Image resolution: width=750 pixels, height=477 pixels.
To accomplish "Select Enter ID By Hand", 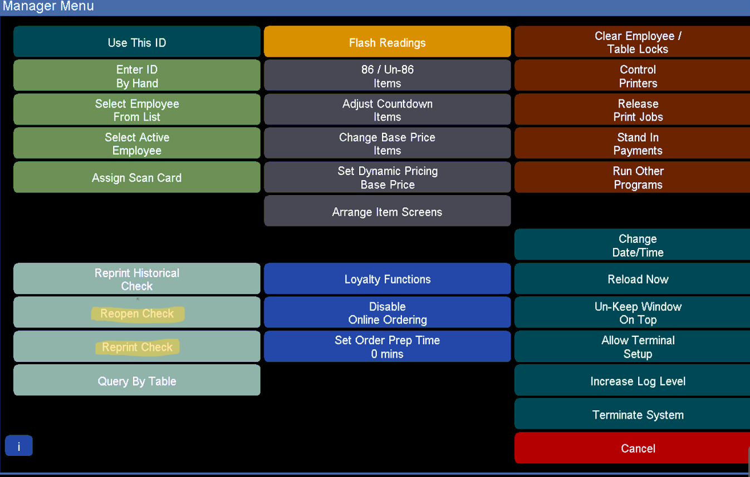I will point(137,76).
